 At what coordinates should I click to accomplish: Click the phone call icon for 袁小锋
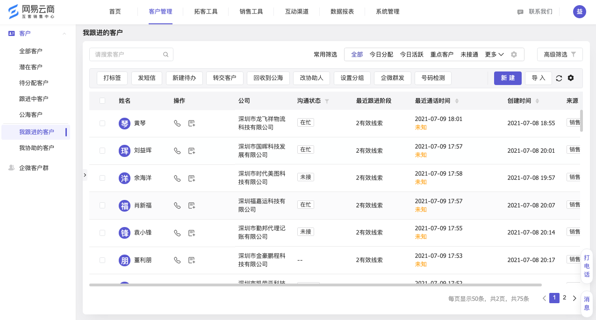click(177, 233)
